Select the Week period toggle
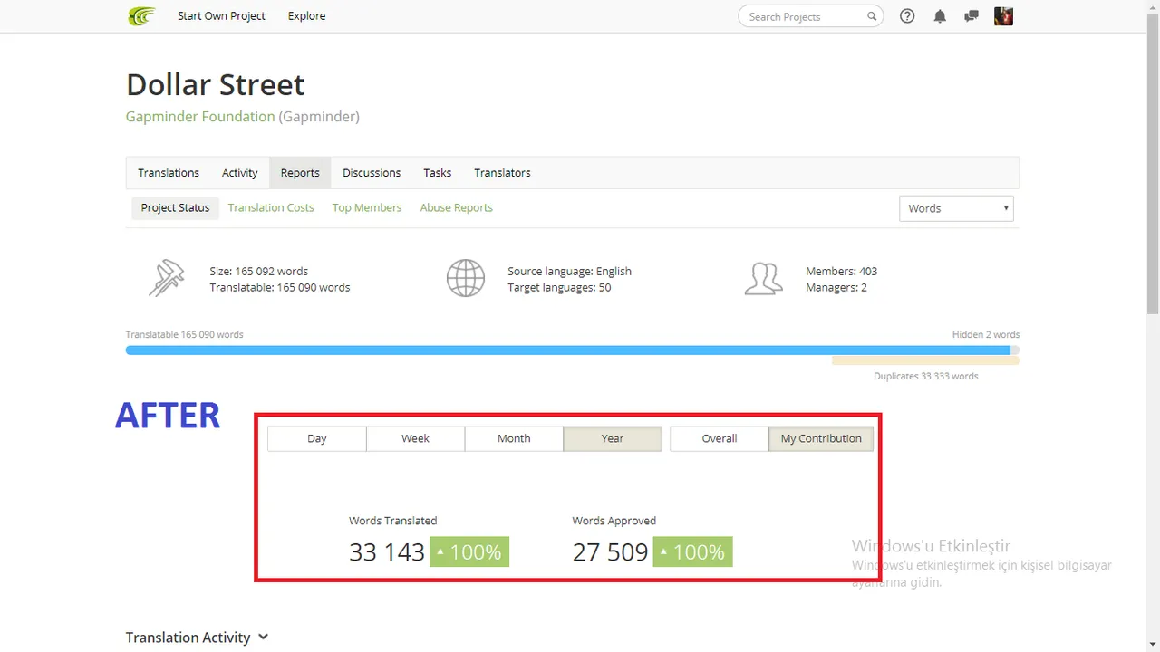This screenshot has height=652, width=1160. (415, 438)
